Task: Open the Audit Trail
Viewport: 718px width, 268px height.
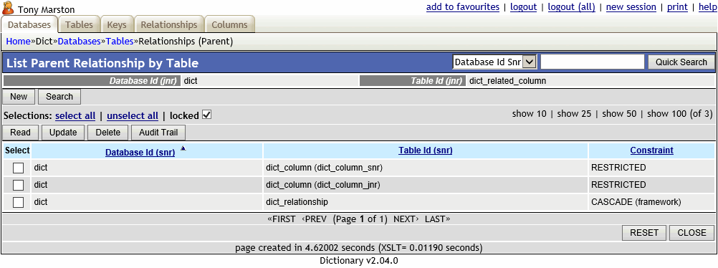Action: [158, 133]
